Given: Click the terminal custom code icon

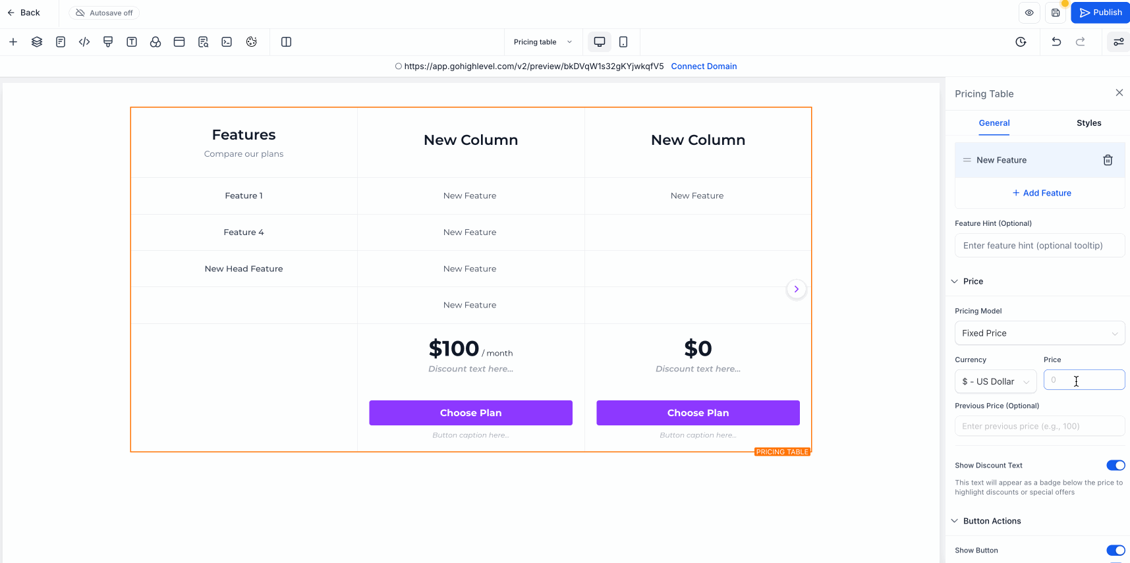Looking at the screenshot, I should click(227, 41).
